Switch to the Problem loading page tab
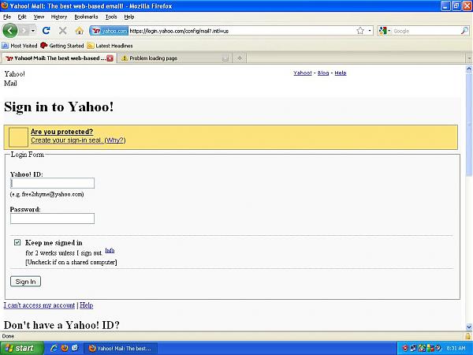This screenshot has width=473, height=355. click(174, 58)
